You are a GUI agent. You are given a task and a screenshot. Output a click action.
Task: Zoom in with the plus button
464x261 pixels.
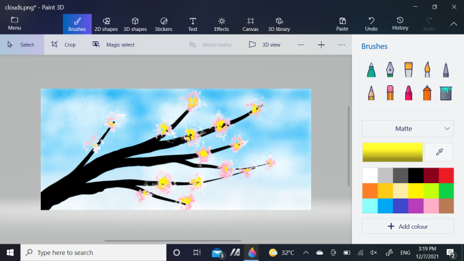tap(321, 45)
